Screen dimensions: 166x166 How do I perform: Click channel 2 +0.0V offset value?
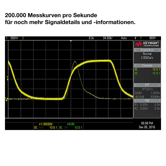71,124
